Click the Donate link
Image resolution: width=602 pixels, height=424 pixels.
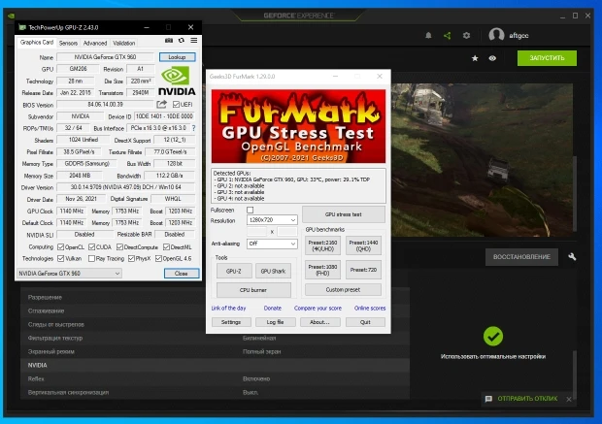273,308
